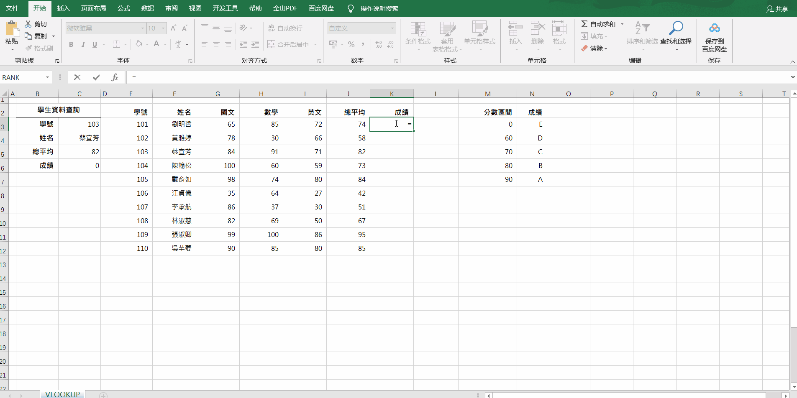Toggle Underline formatting

click(x=95, y=44)
